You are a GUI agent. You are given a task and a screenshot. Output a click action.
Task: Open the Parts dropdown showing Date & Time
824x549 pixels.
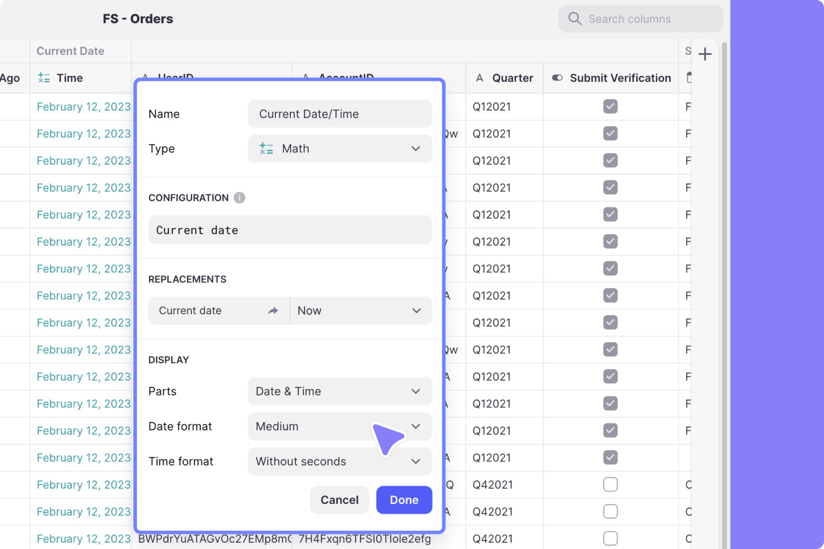point(339,391)
